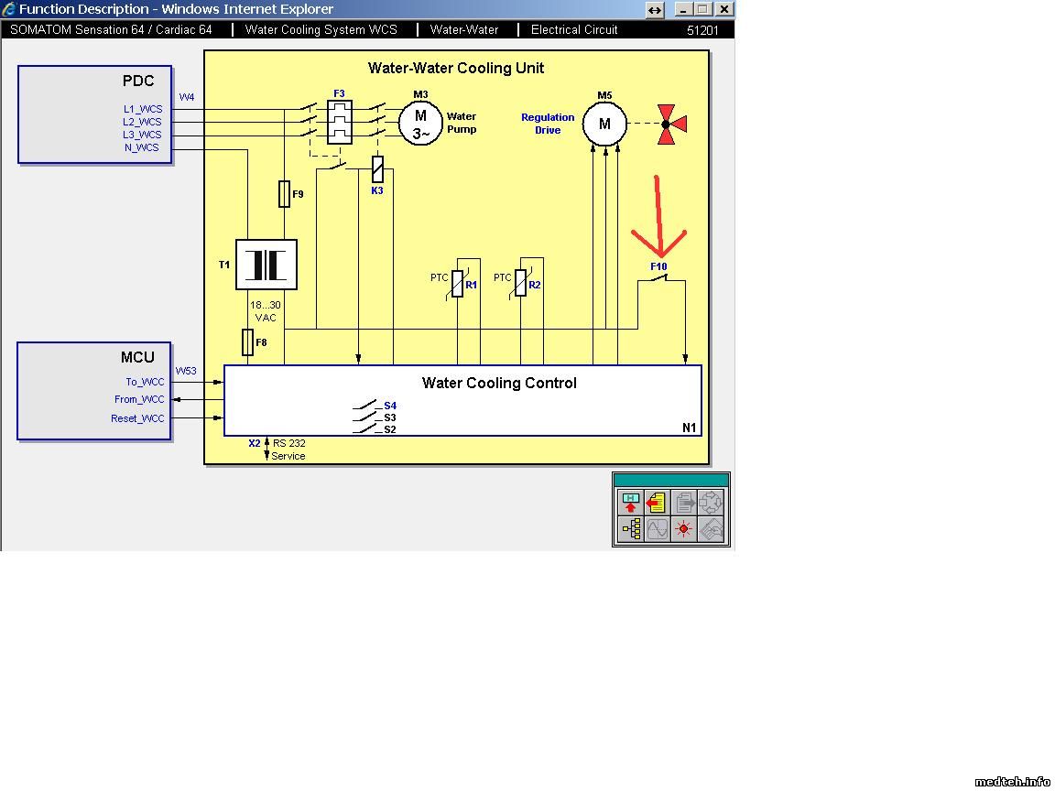Screen dimensions: 1055x791
Task: Click the red flashing LED icon
Action: pos(684,528)
